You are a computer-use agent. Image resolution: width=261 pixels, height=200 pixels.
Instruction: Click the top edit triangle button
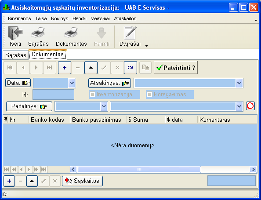point(91,68)
